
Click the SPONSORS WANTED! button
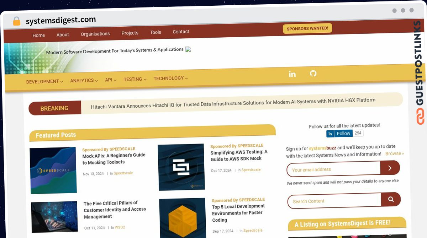pos(307,28)
